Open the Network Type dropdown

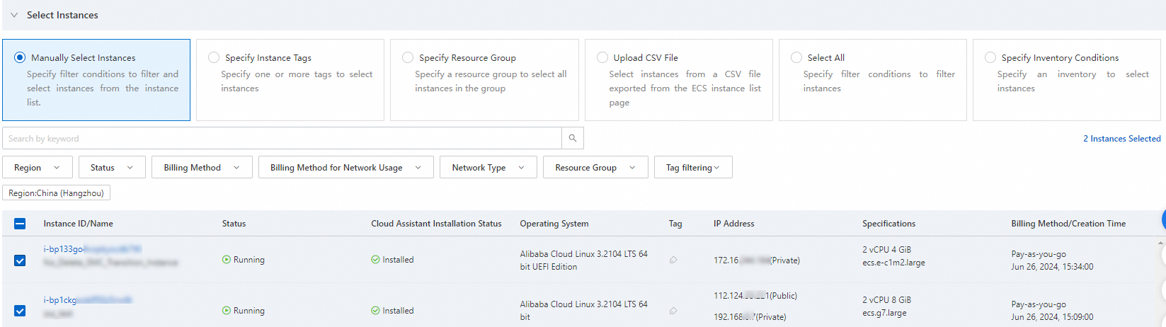point(488,168)
